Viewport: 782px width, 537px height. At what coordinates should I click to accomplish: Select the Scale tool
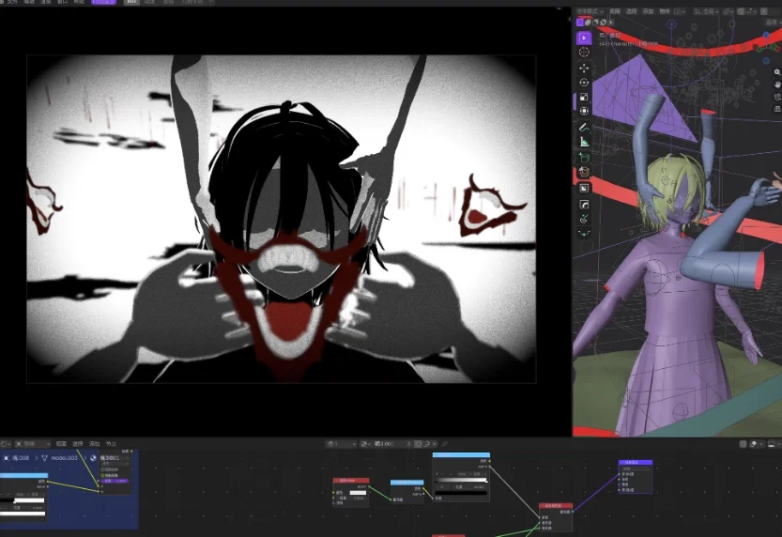click(x=584, y=97)
